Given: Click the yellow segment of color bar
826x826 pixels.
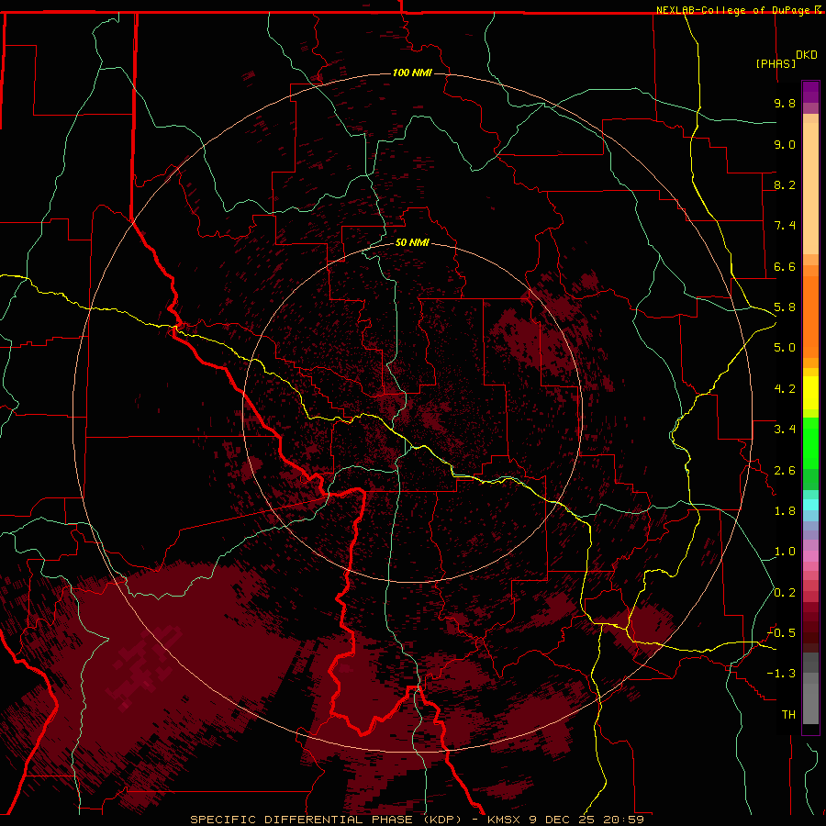Looking at the screenshot, I should coord(810,393).
